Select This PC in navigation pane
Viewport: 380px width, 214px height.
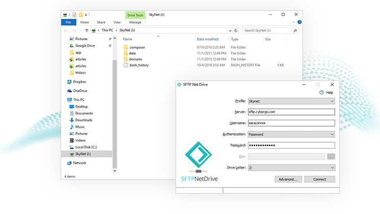point(79,100)
